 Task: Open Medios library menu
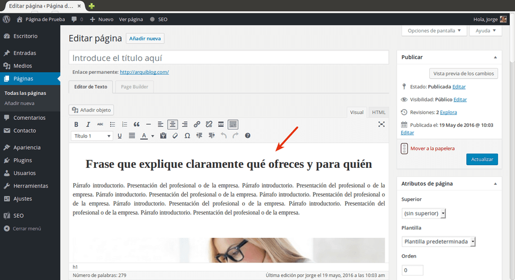tap(30, 65)
